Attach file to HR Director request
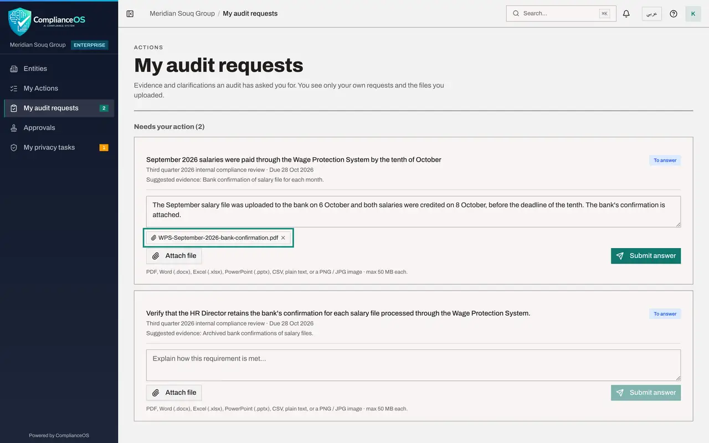Image resolution: width=709 pixels, height=443 pixels. coord(174,393)
